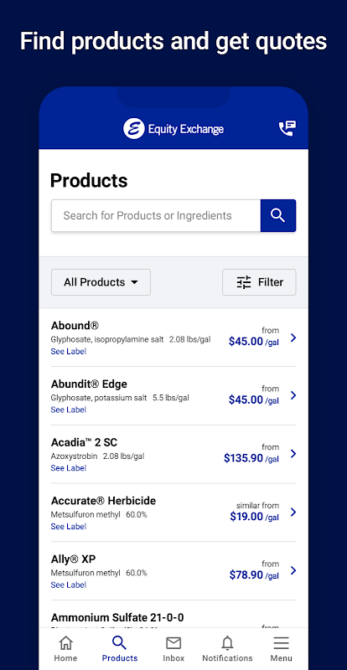This screenshot has width=347, height=670.
Task: Open the Abundit® Edge details chevron
Action: (x=293, y=395)
